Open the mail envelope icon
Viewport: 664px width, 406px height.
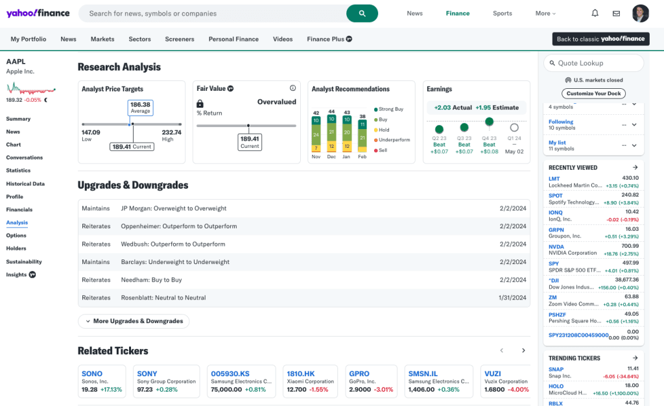(616, 14)
